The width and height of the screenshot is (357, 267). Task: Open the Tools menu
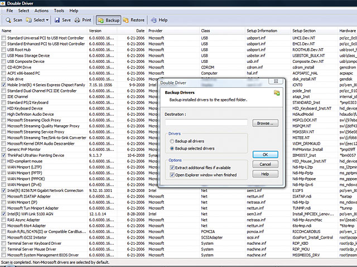[59, 11]
